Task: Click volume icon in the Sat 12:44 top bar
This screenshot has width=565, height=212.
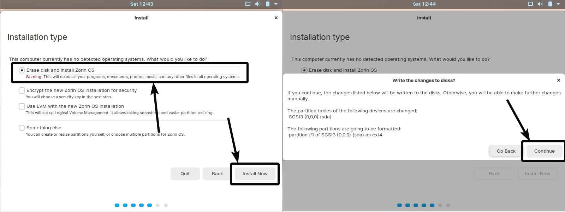Action: pyautogui.click(x=540, y=4)
